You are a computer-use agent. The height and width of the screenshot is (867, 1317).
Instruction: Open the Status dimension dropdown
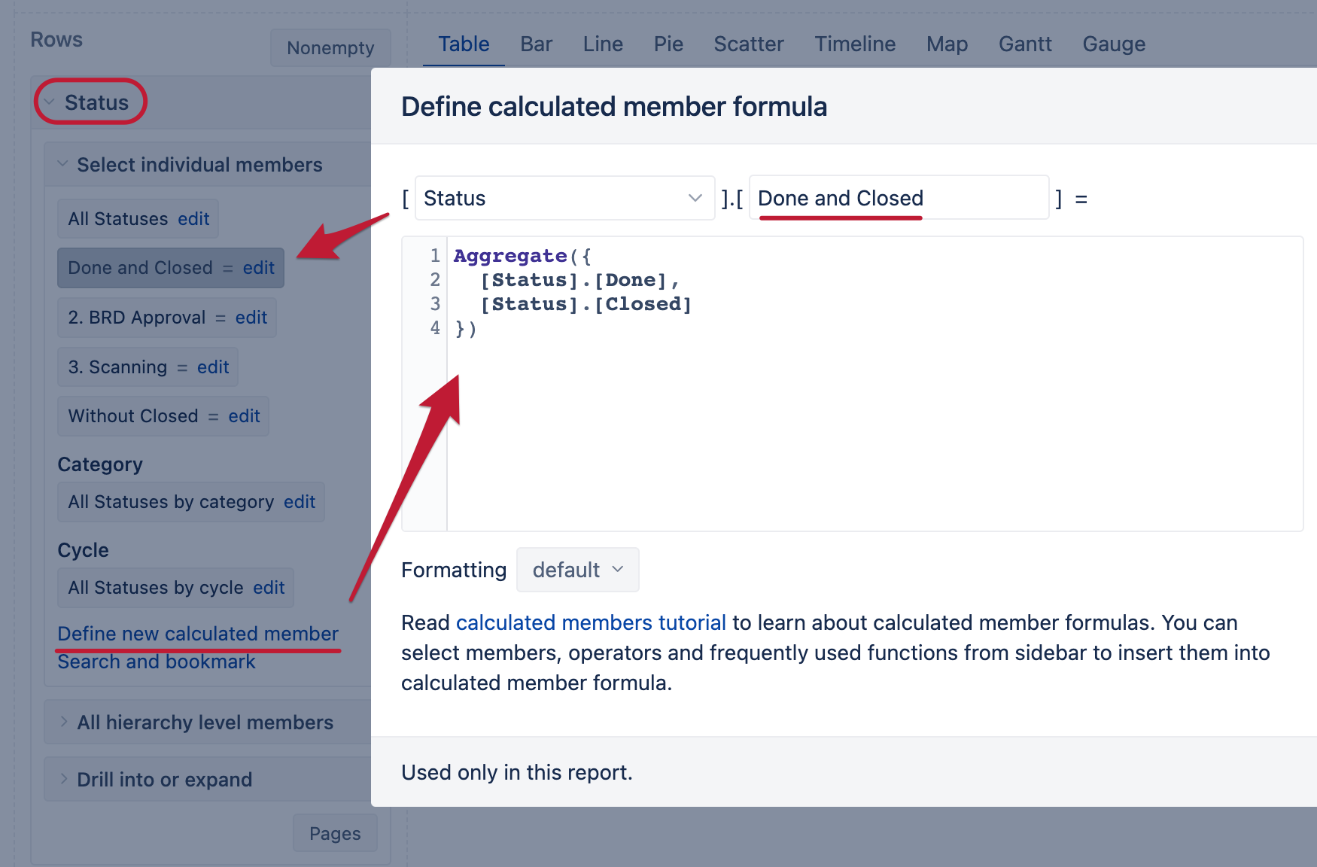(x=564, y=198)
